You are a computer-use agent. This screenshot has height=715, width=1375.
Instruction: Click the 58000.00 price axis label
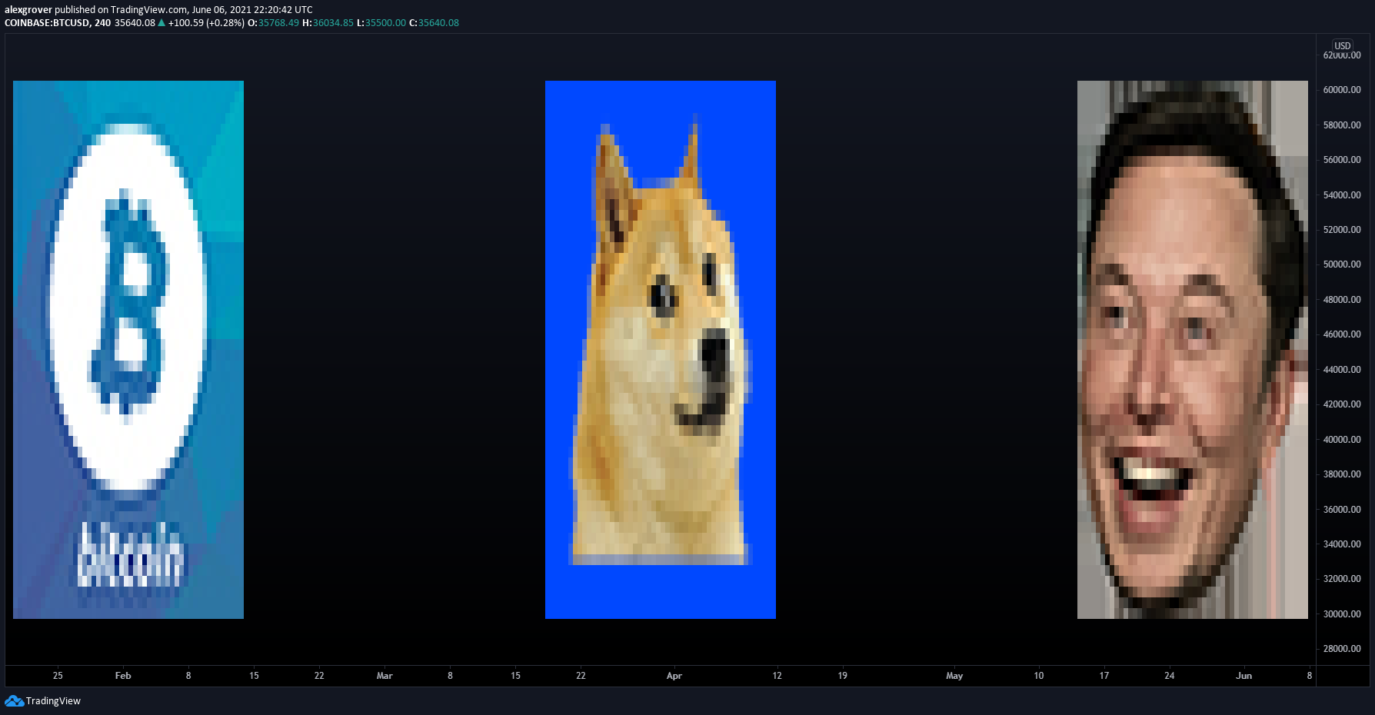point(1342,125)
